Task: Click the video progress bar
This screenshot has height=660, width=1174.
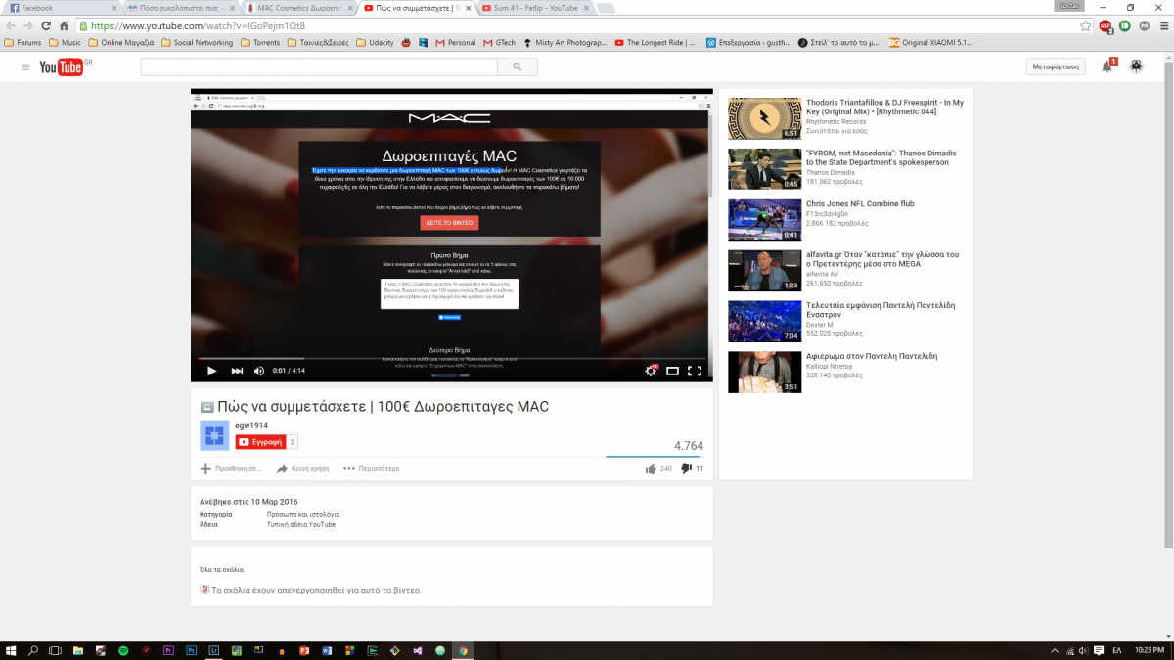Action: (451, 358)
